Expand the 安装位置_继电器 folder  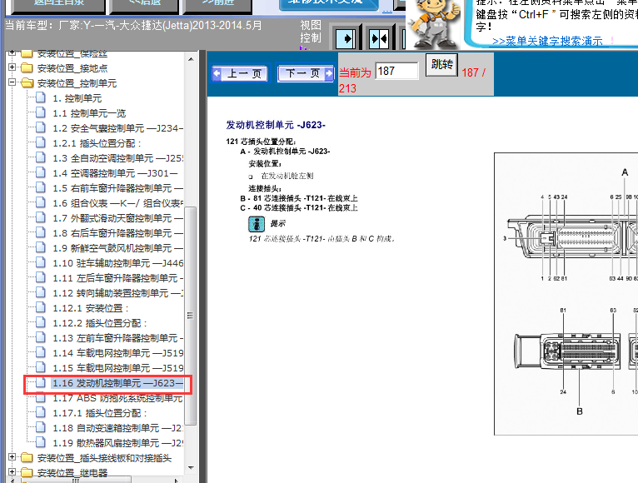[x=12, y=472]
